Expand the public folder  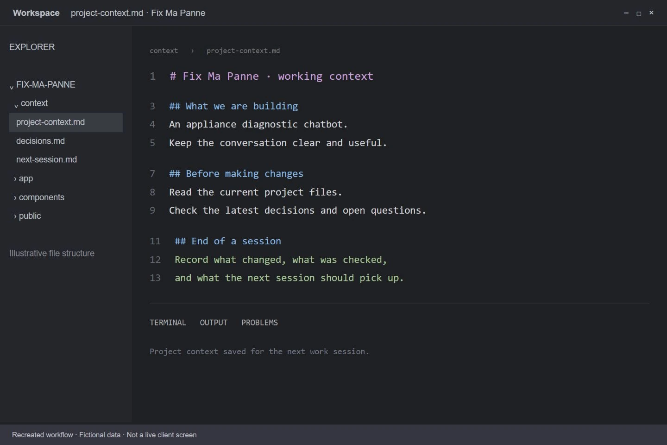15,216
